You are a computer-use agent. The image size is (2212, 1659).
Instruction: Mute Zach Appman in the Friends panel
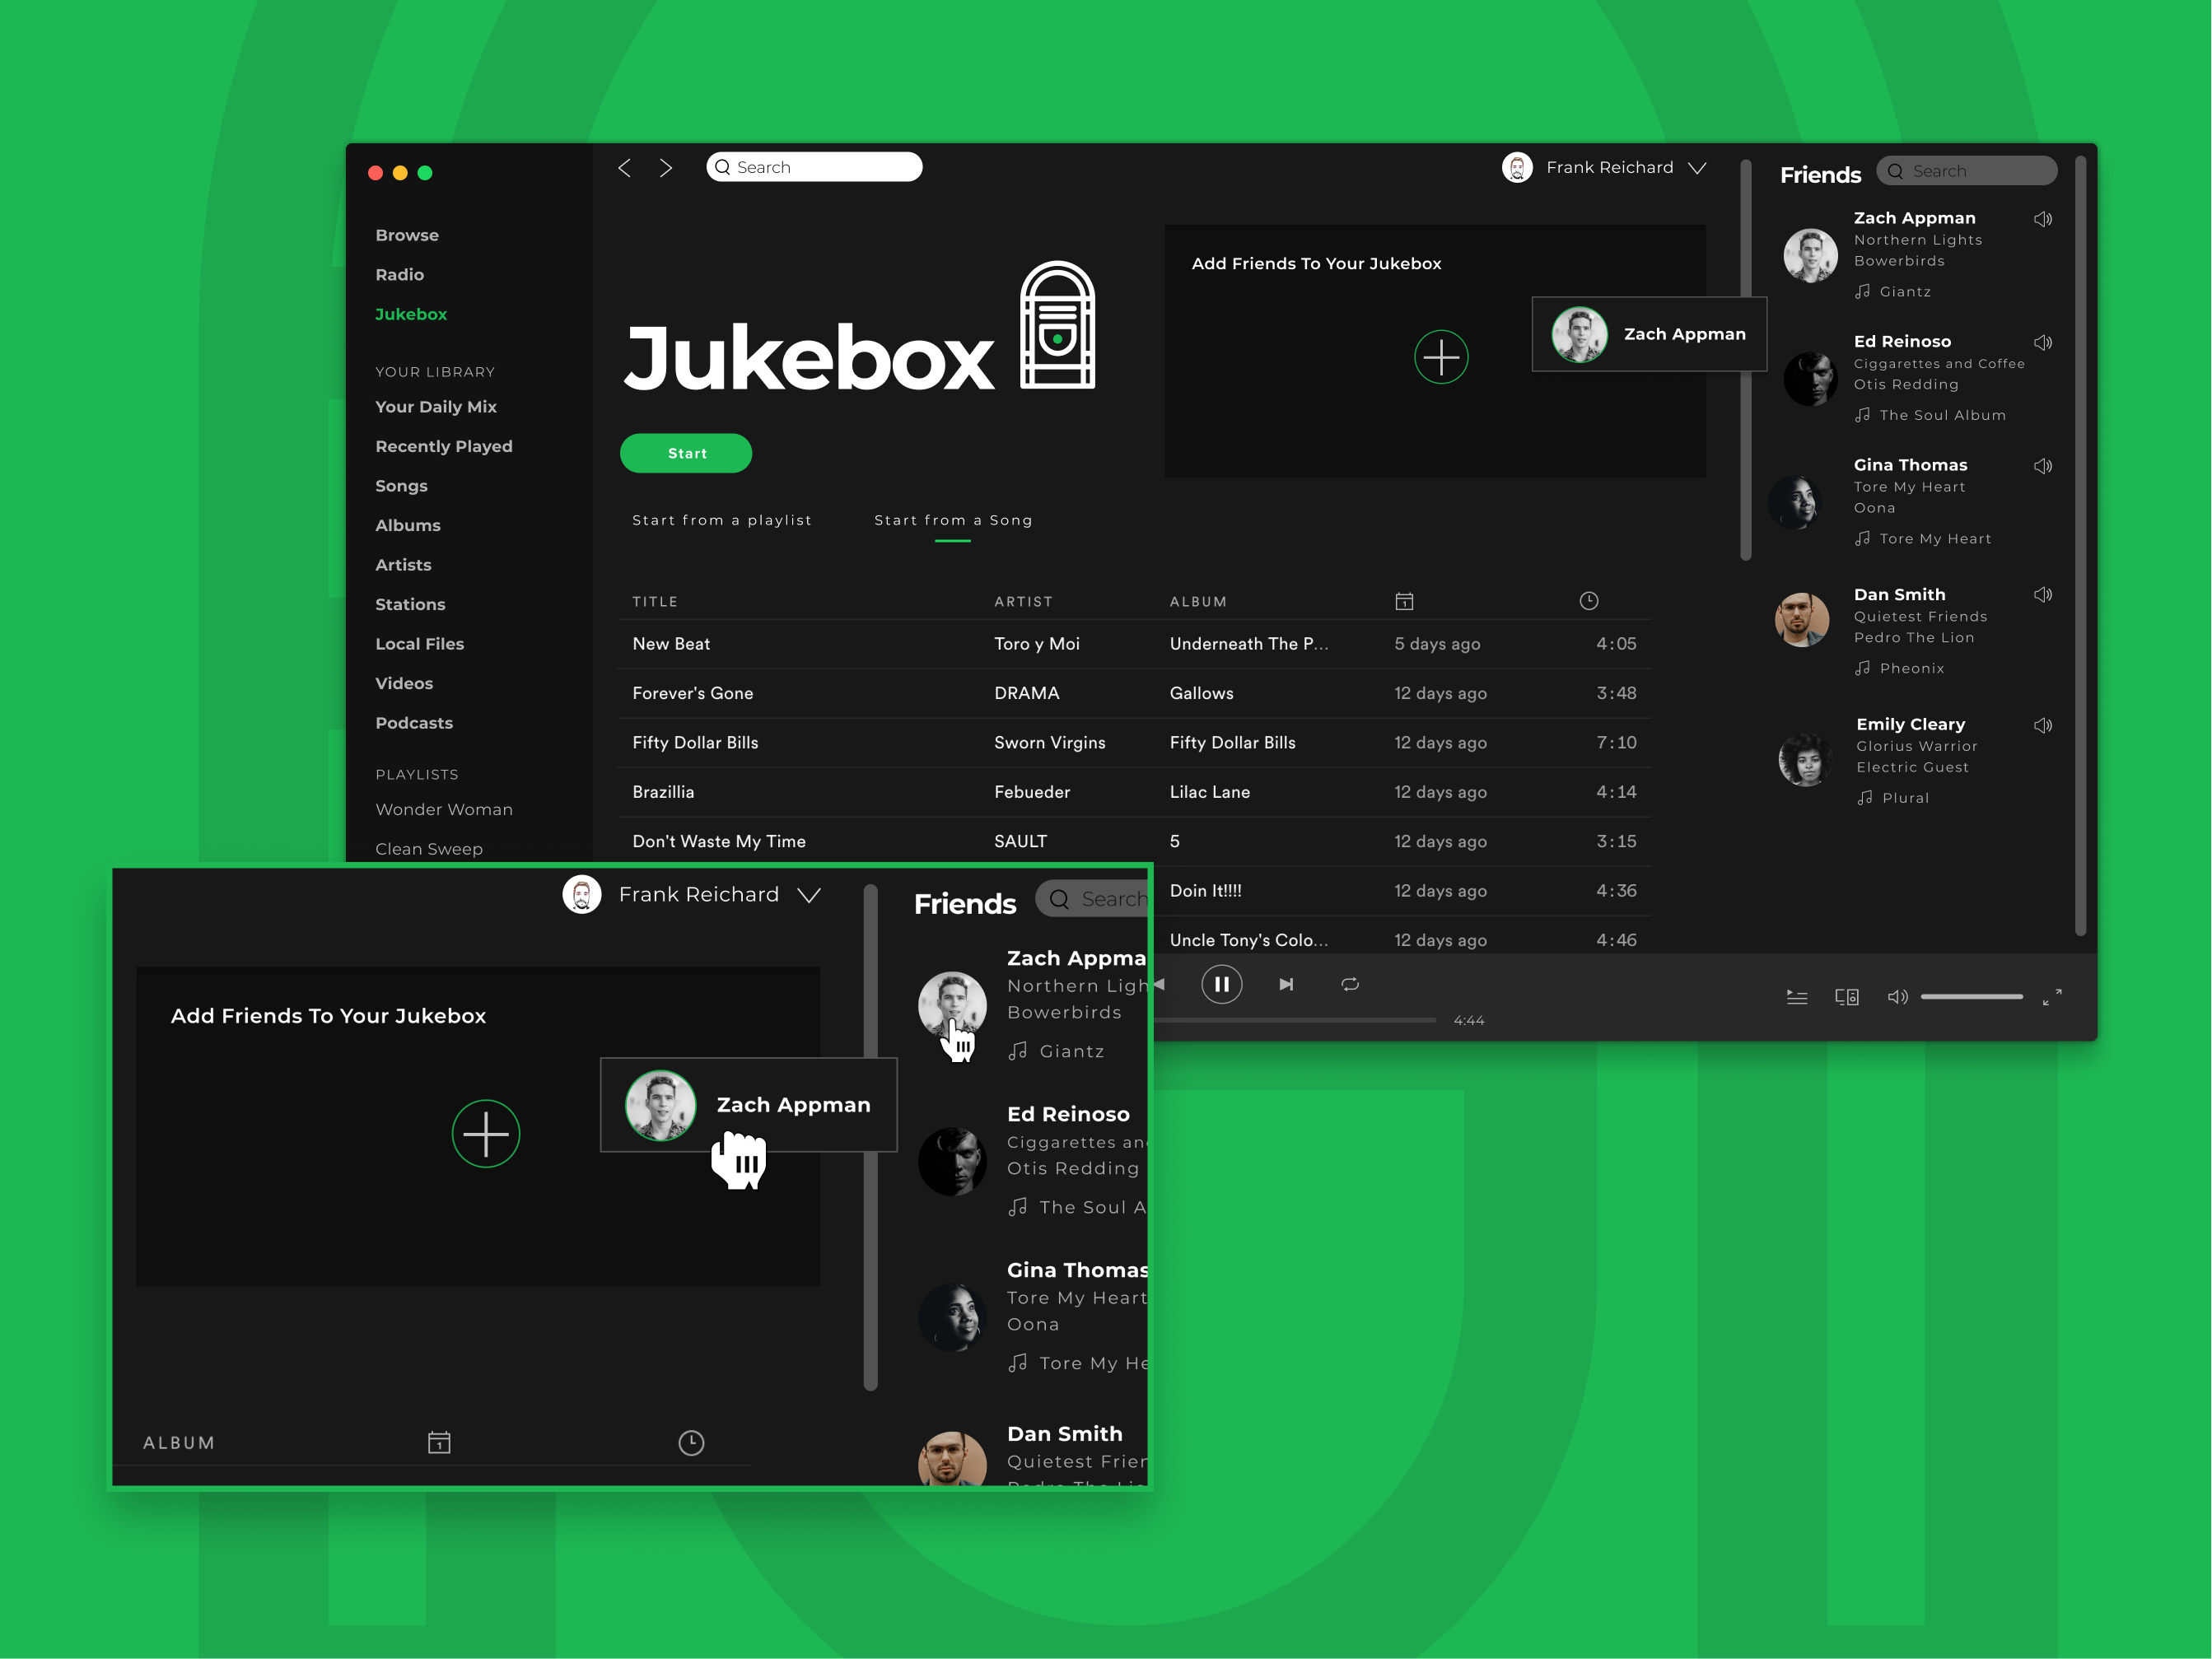[x=2043, y=218]
